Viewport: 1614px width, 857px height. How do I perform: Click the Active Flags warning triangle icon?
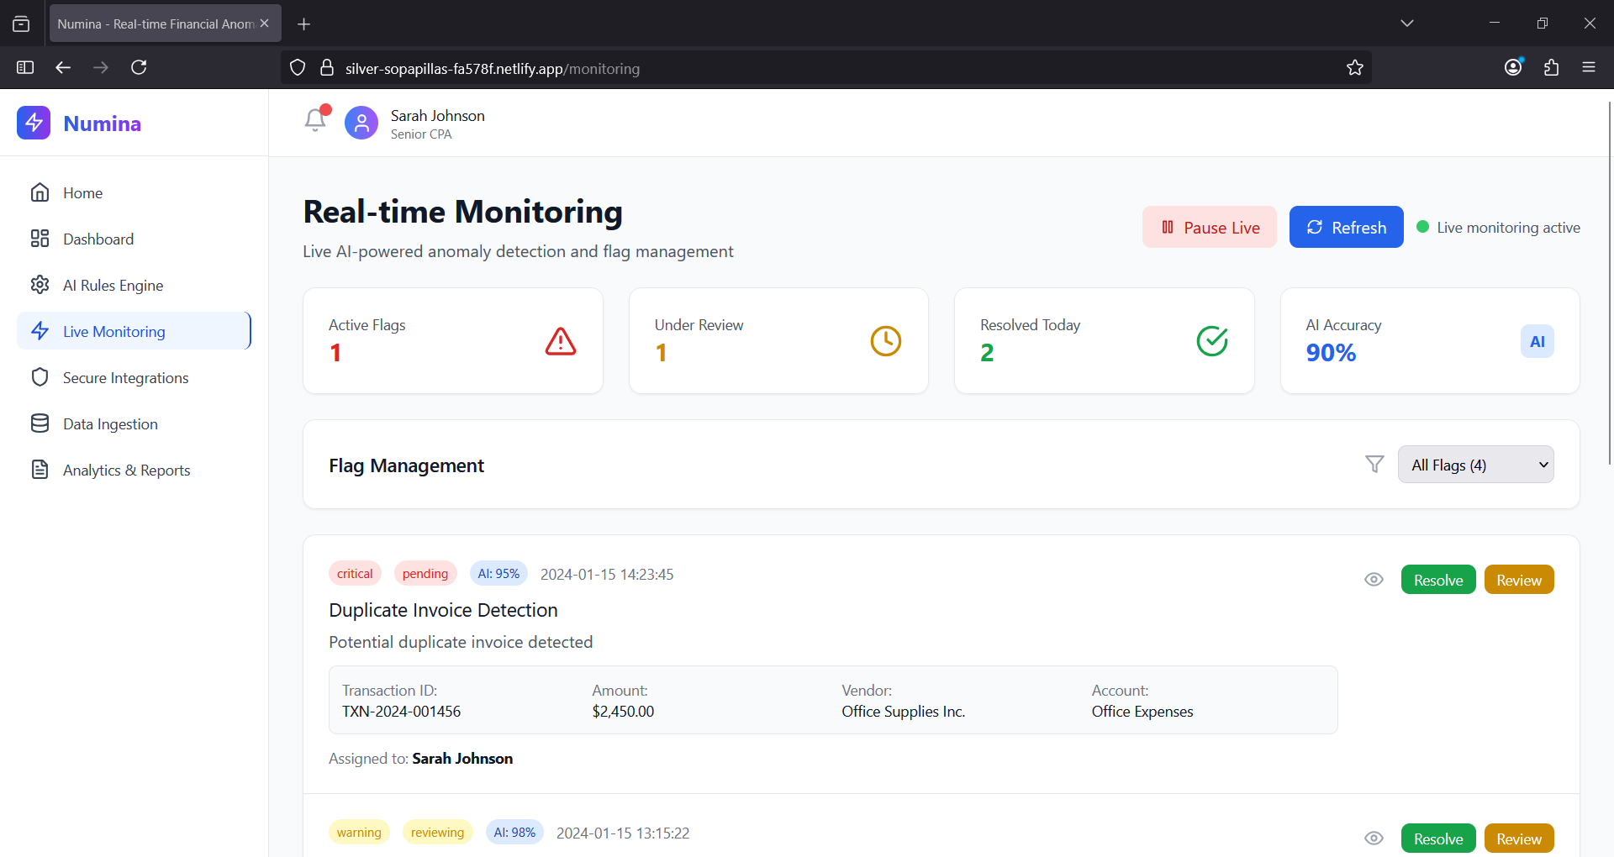click(561, 341)
